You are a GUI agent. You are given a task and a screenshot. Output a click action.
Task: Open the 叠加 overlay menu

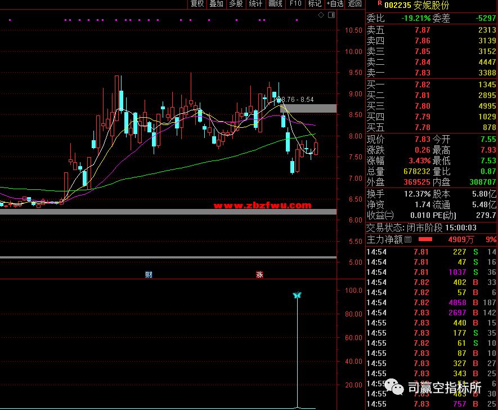pyautogui.click(x=216, y=4)
